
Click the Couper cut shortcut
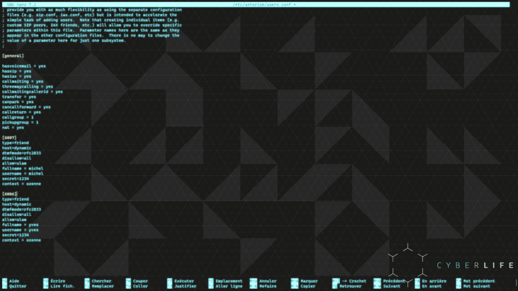click(140, 281)
